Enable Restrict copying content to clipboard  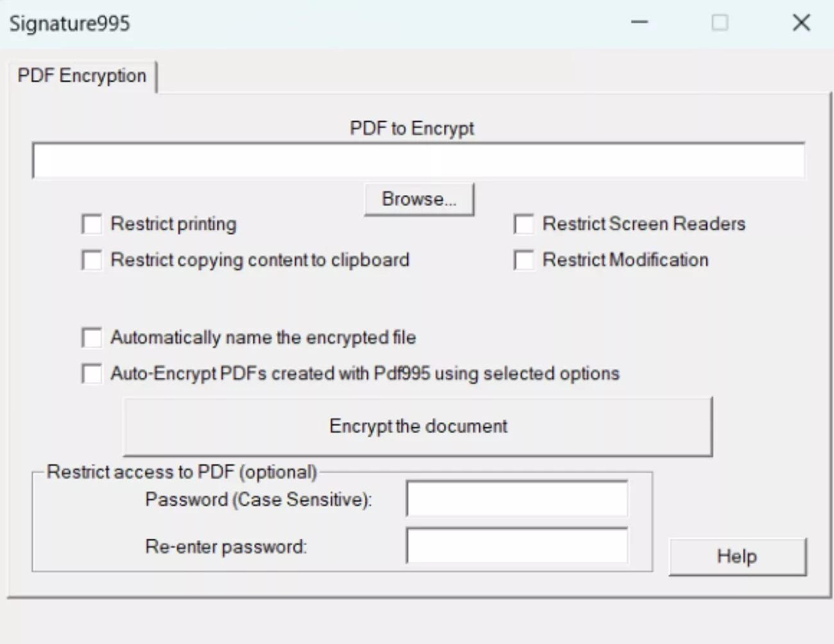click(x=91, y=260)
